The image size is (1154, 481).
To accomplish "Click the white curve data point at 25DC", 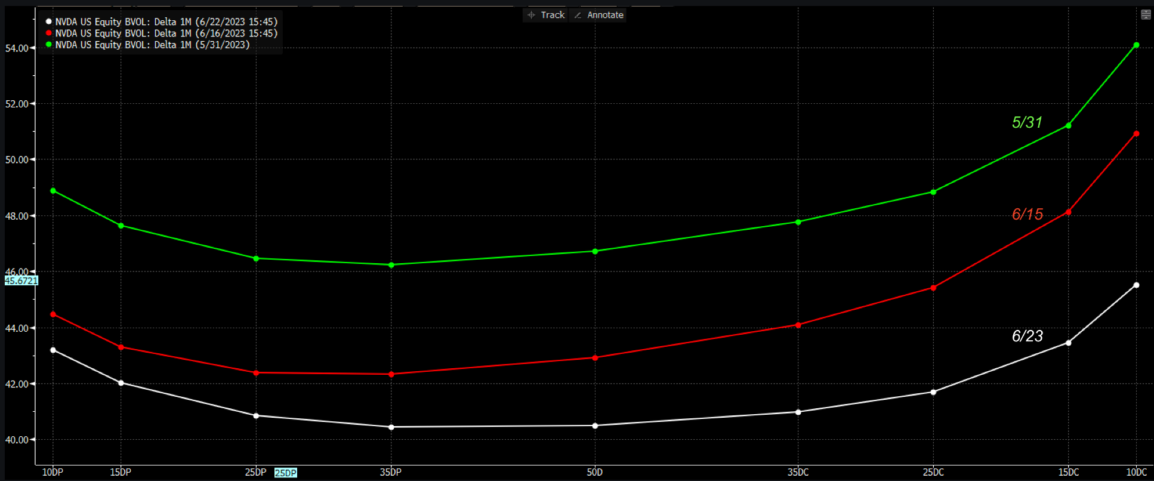I will pyautogui.click(x=933, y=392).
